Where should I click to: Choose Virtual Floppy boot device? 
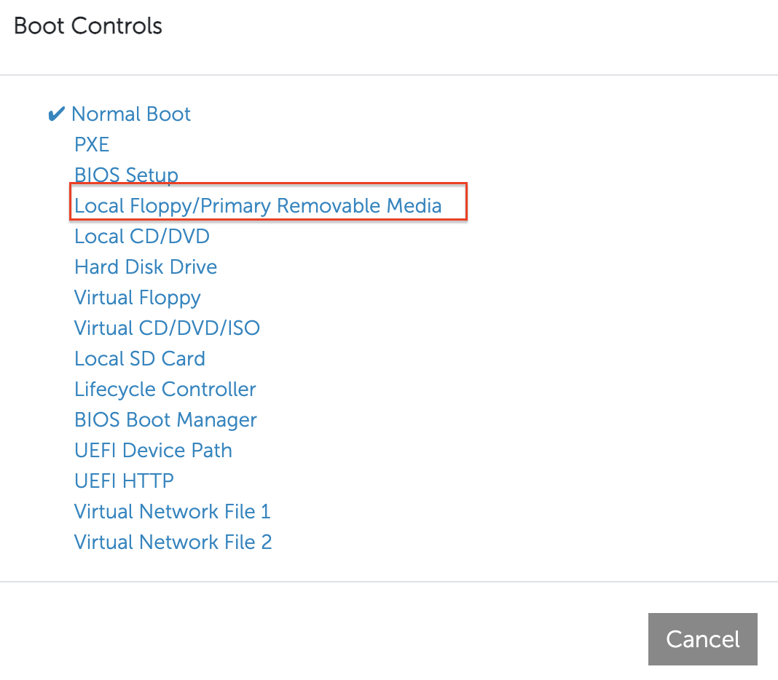point(137,298)
